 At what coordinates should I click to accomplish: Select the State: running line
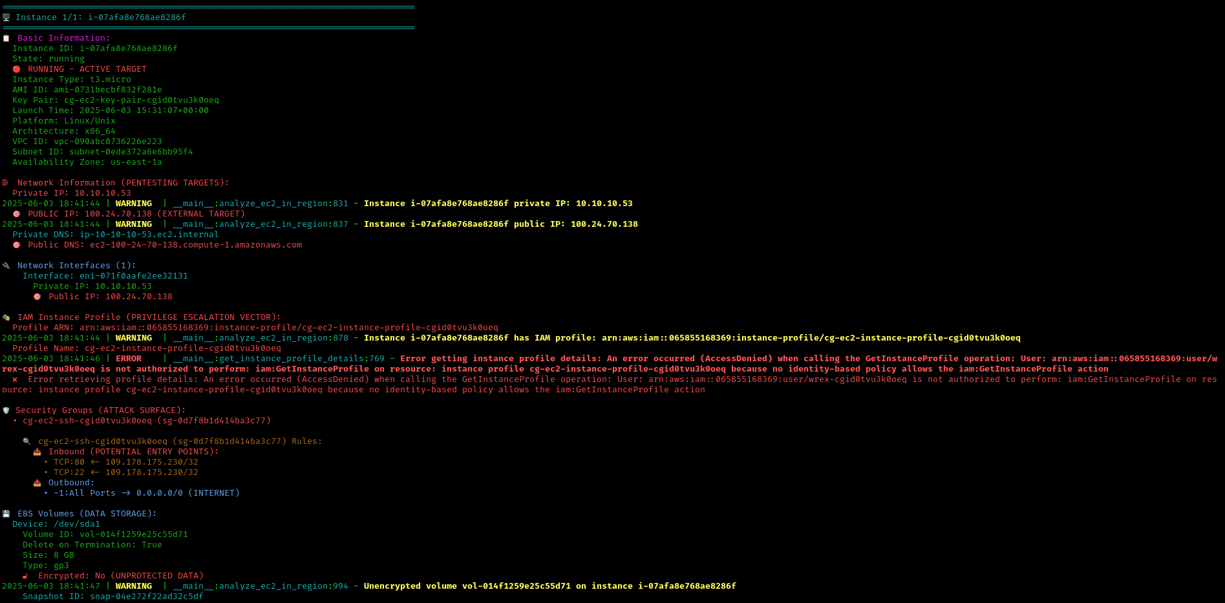[48, 59]
